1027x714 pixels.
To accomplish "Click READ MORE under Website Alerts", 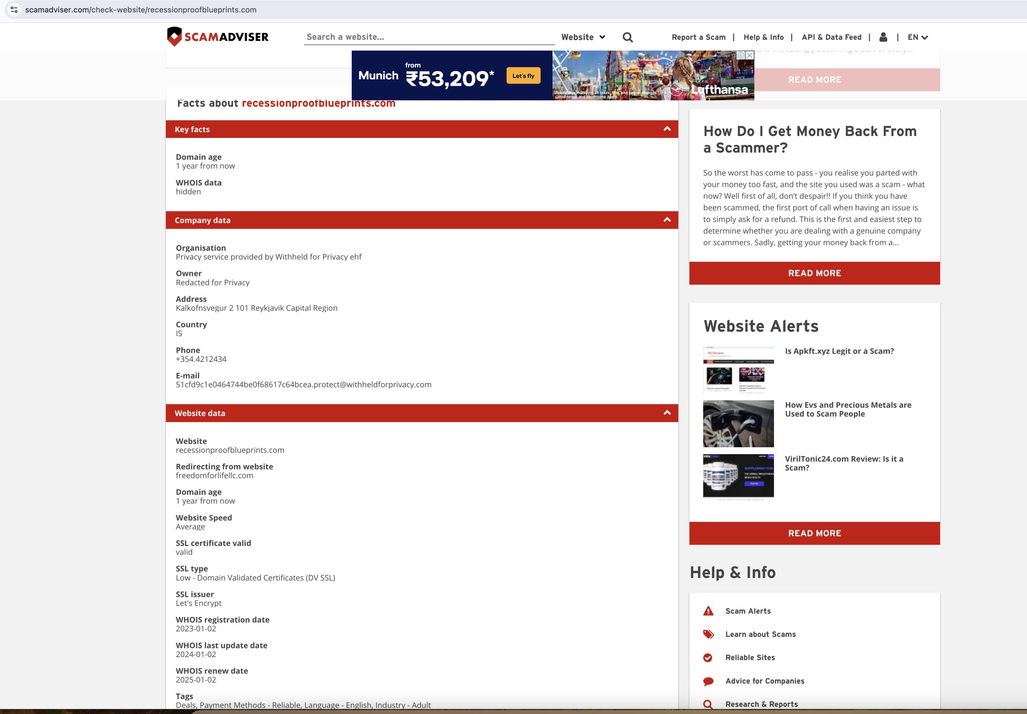I will click(814, 533).
